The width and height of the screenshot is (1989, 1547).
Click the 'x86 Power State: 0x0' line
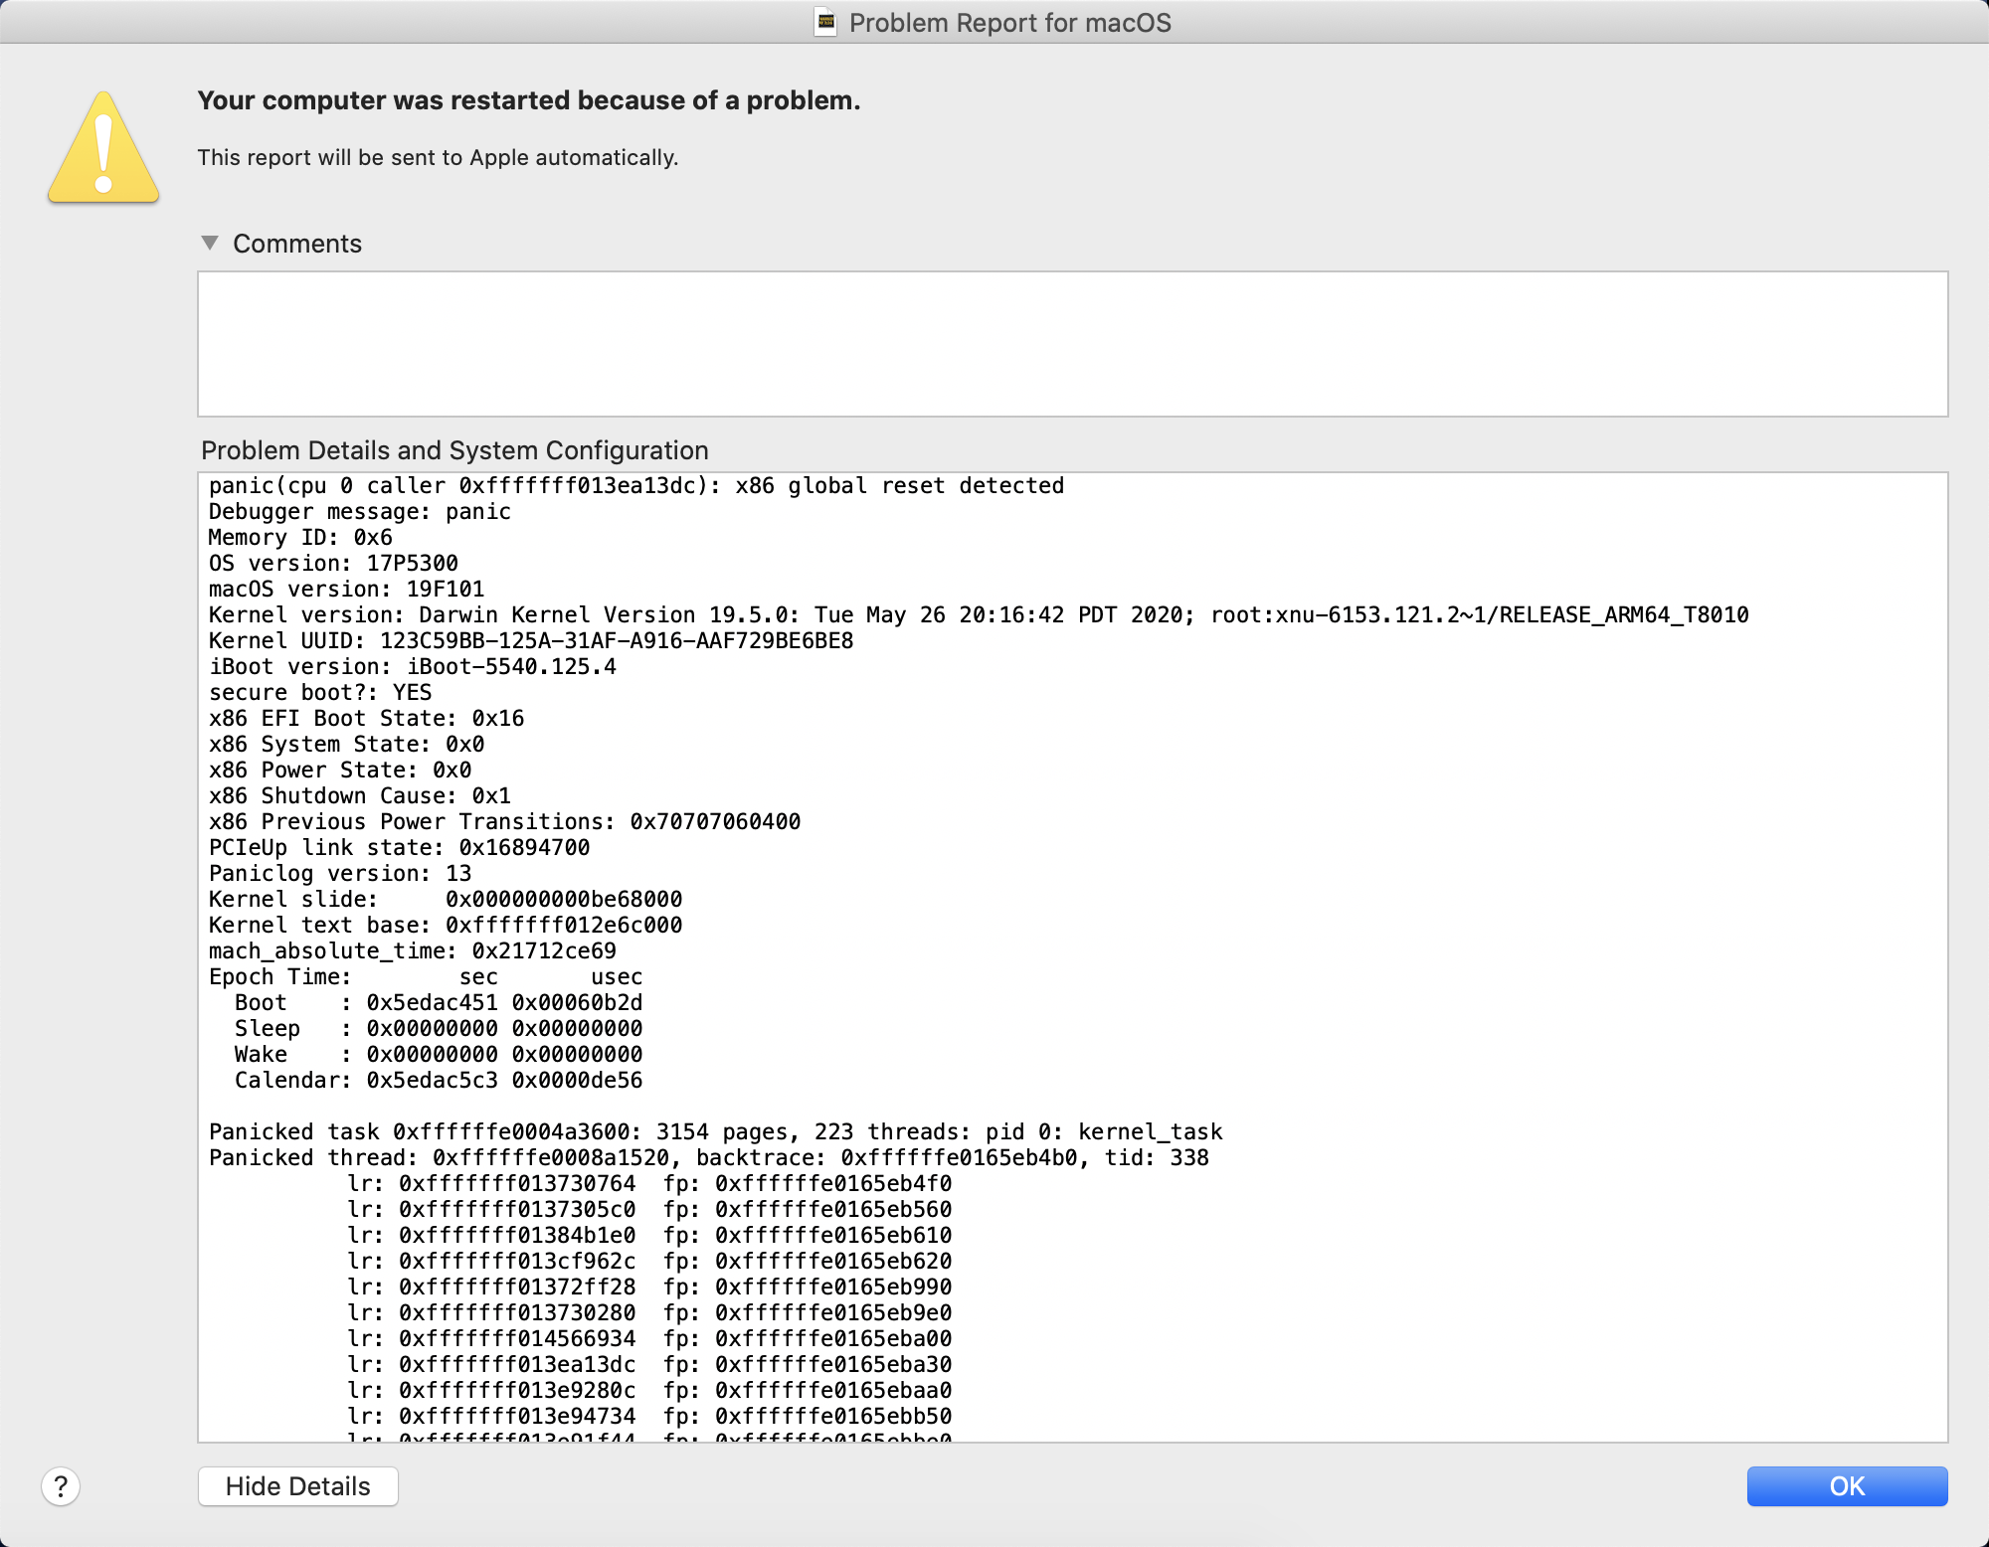tap(340, 771)
